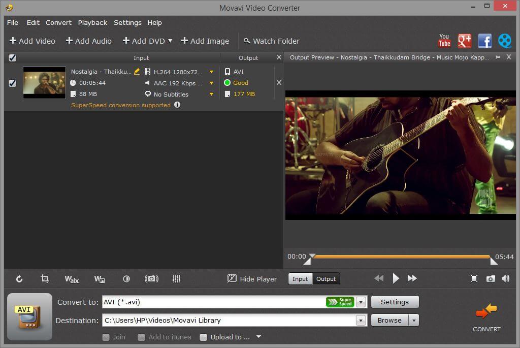Click the rewind playback button
This screenshot has height=348, width=520.
click(x=379, y=278)
